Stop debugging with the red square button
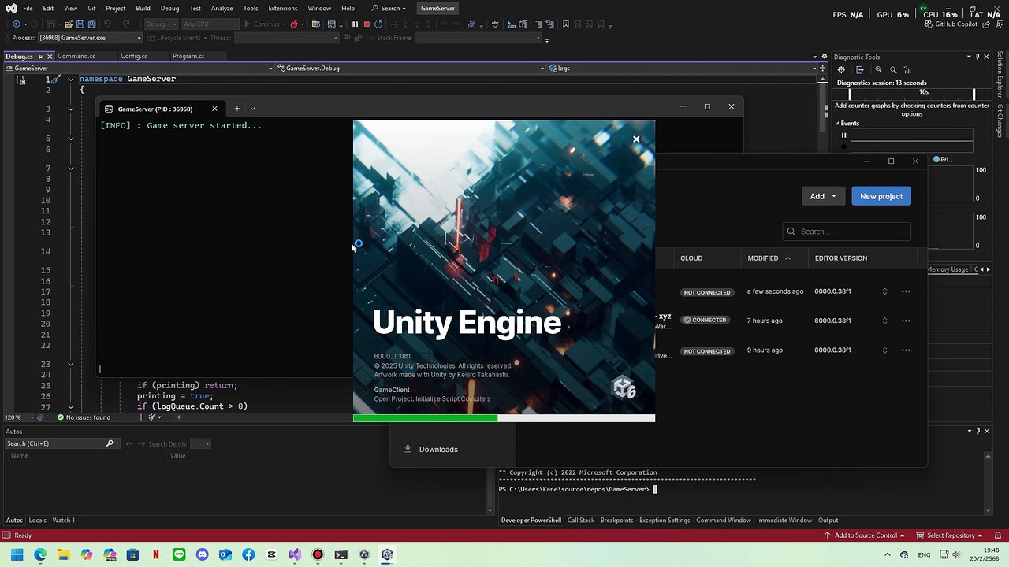The width and height of the screenshot is (1009, 567). click(367, 24)
